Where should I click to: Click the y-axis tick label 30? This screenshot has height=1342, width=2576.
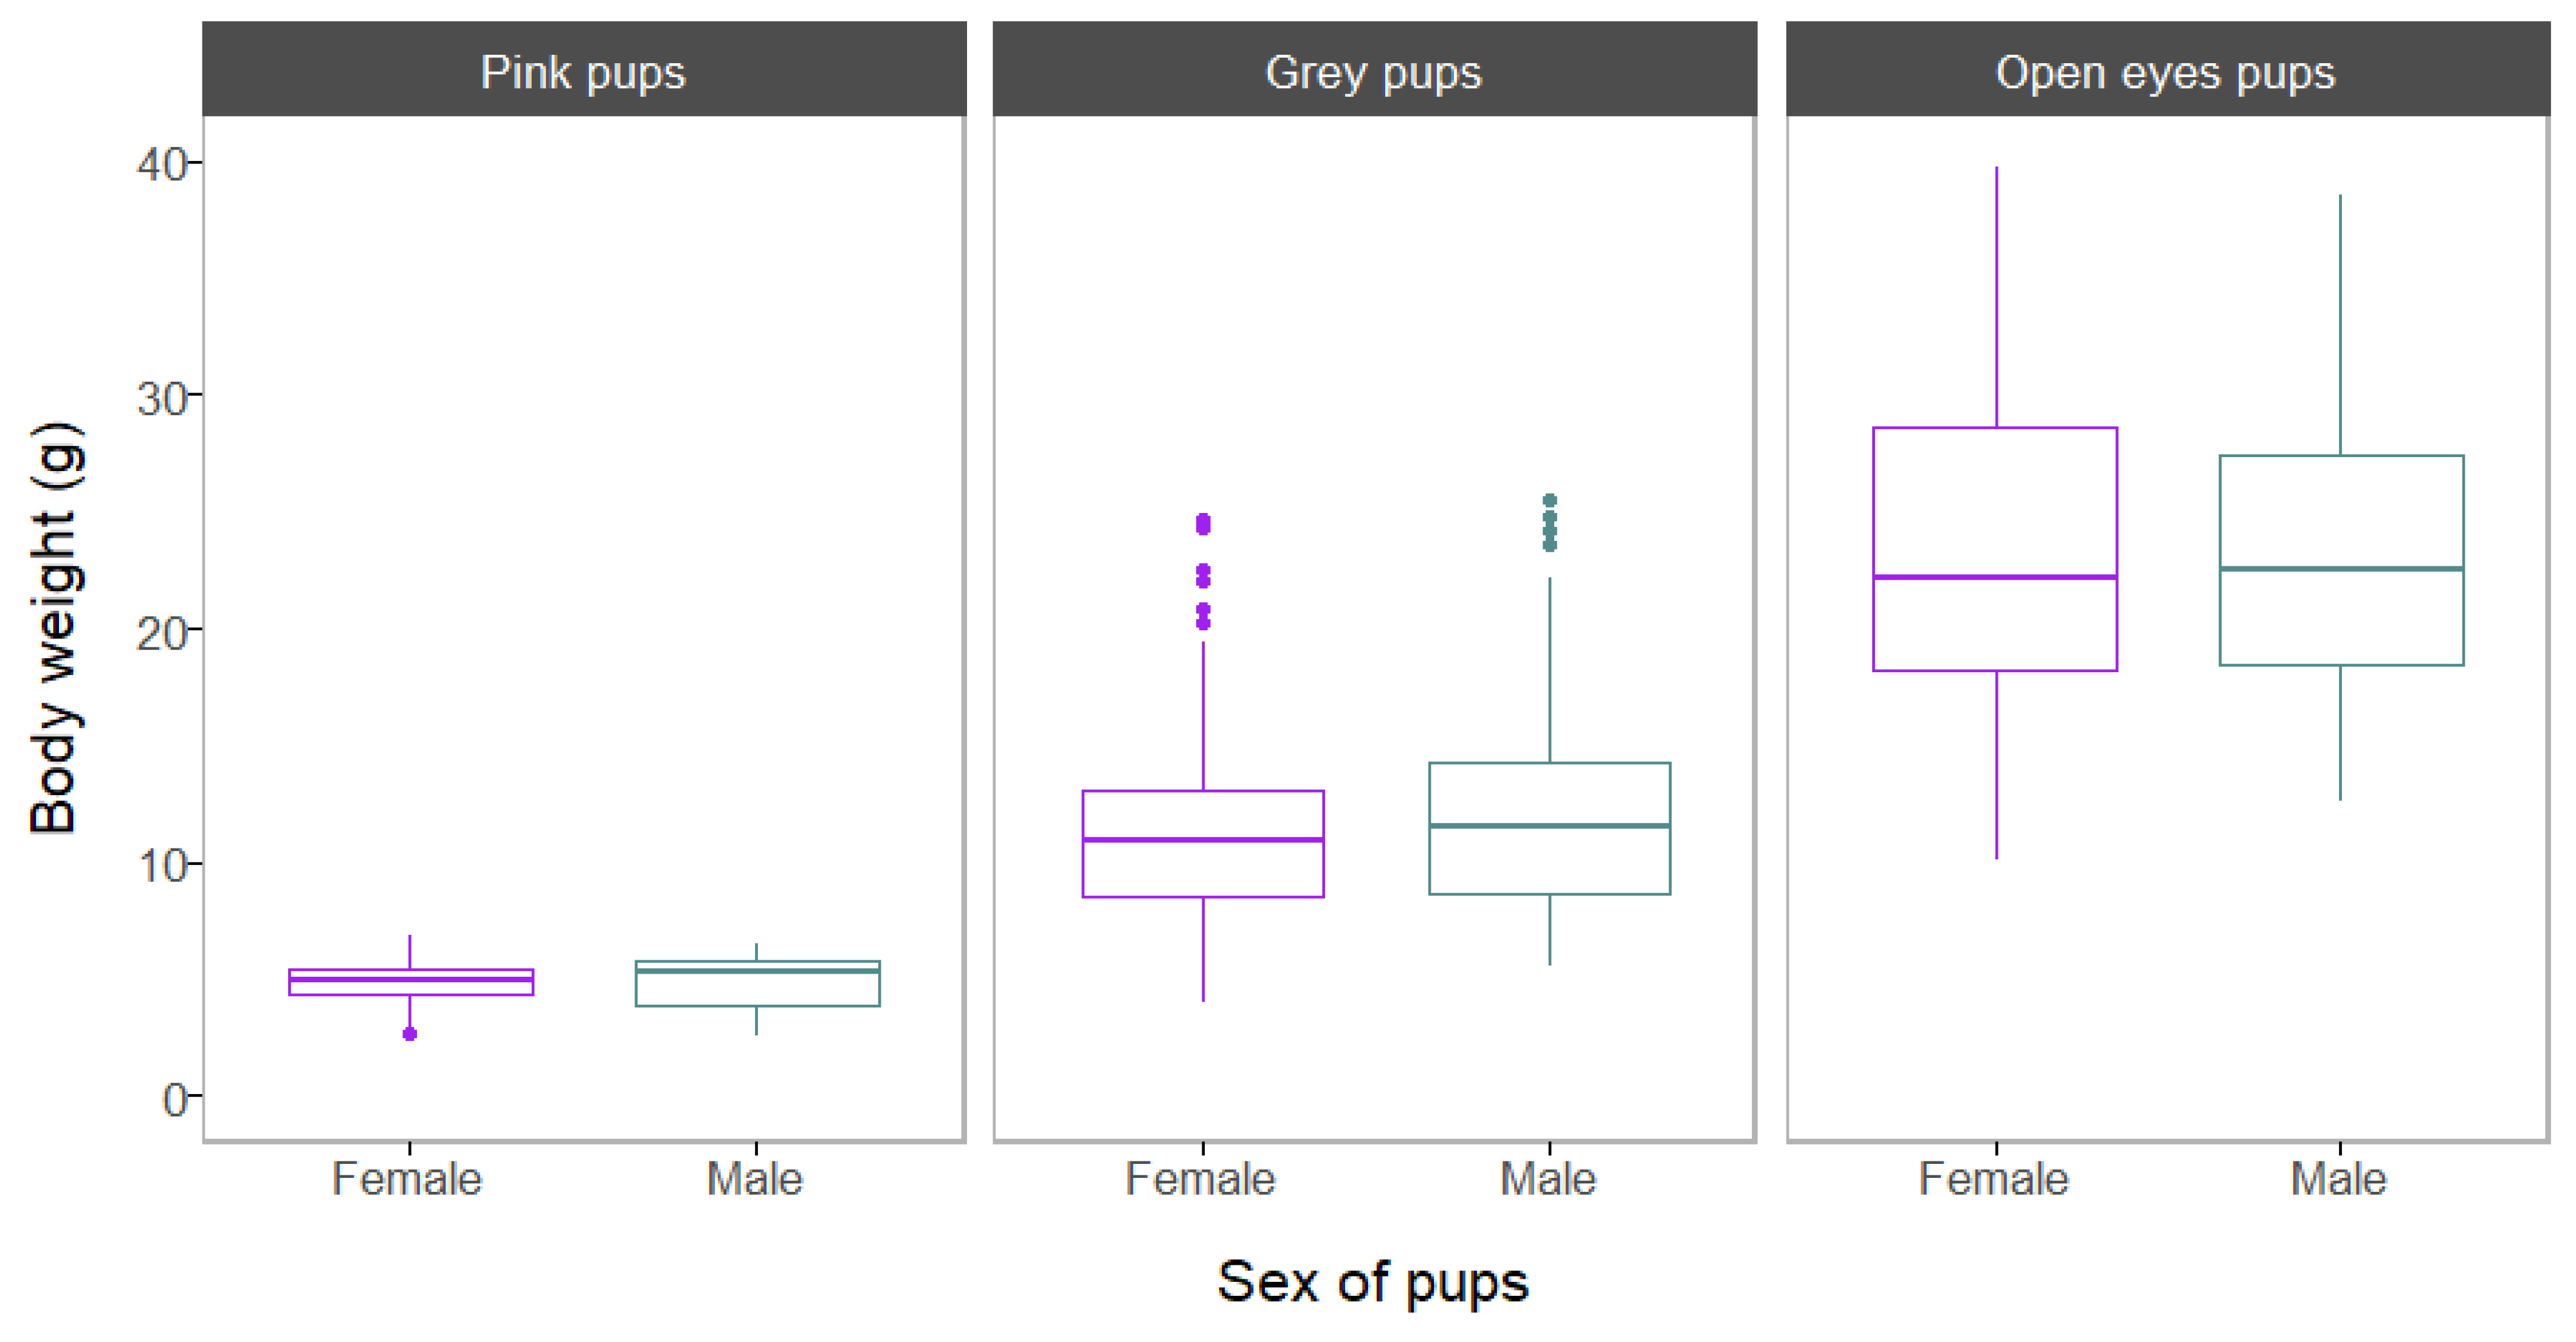pyautogui.click(x=162, y=398)
